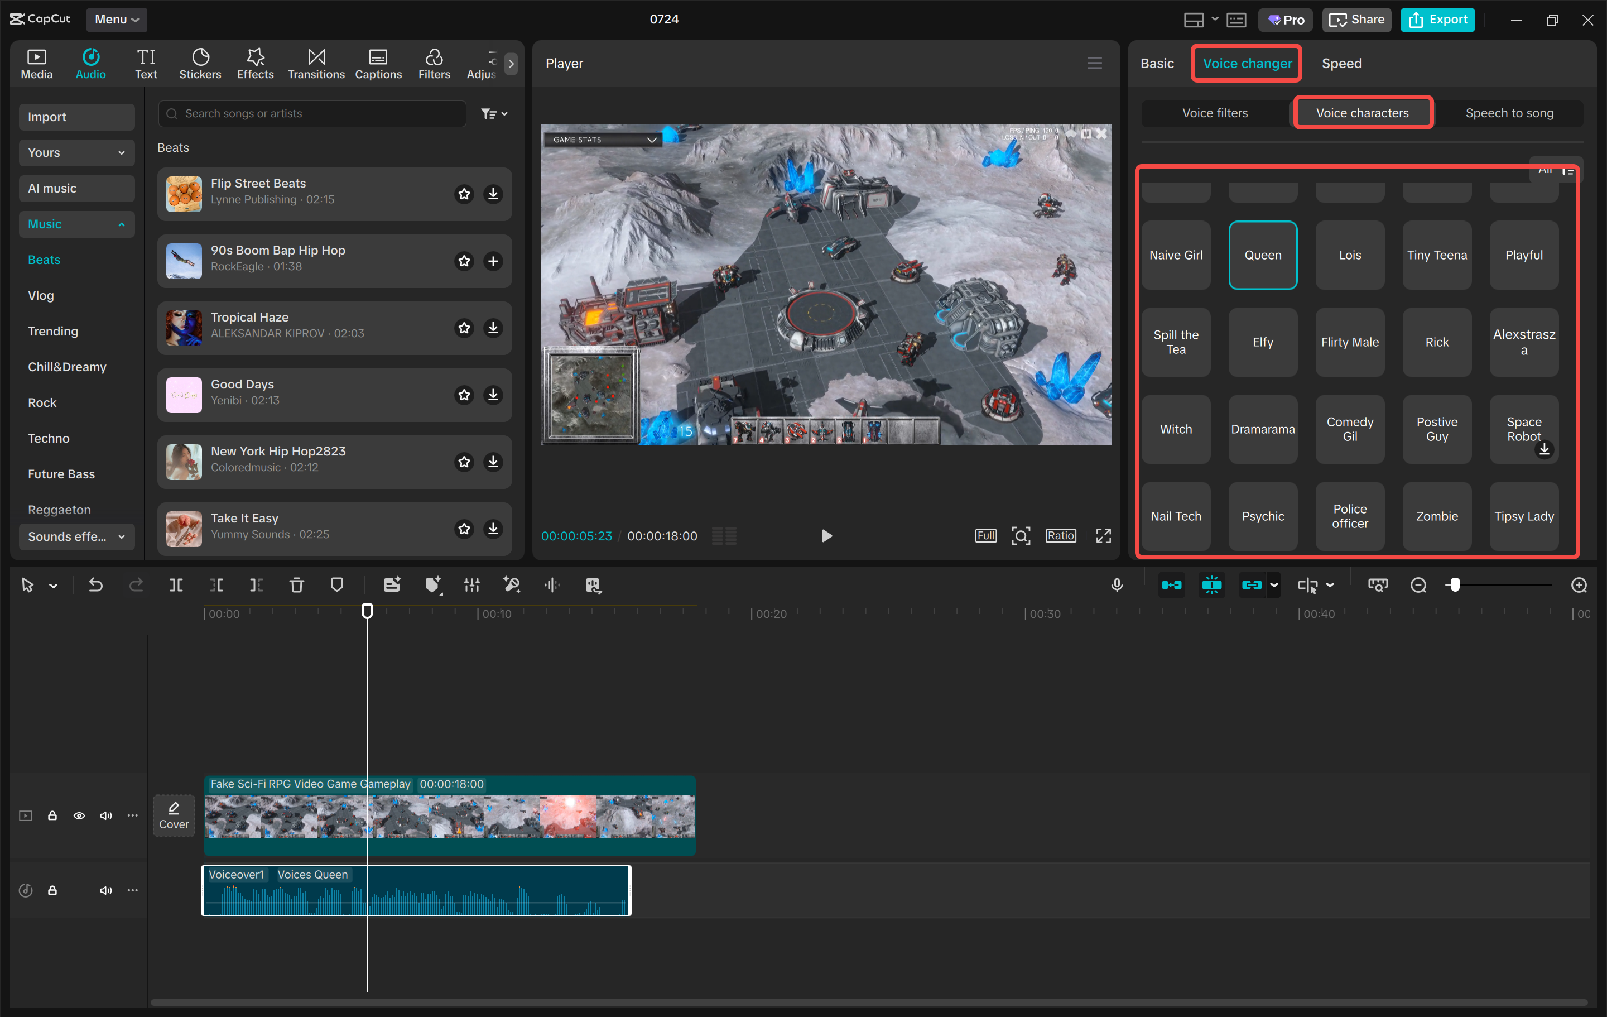Open the Effects panel

click(x=255, y=63)
